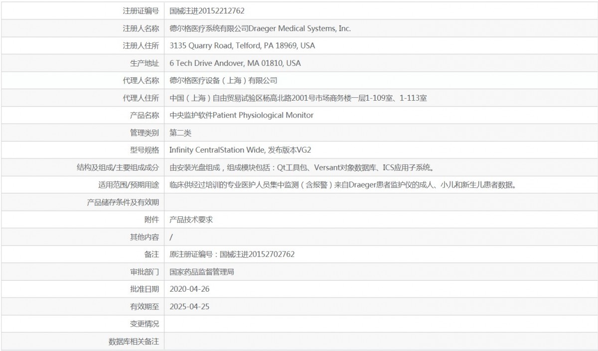This screenshot has height=351, width=598.
Task: Click expiry date 2025-04-25
Action: coord(189,307)
